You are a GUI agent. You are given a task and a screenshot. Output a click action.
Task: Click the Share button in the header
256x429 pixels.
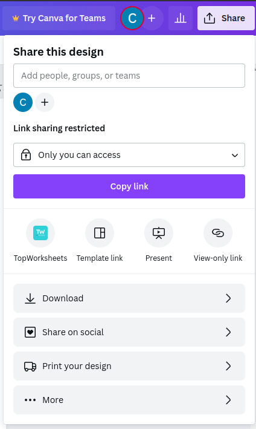coord(226,18)
